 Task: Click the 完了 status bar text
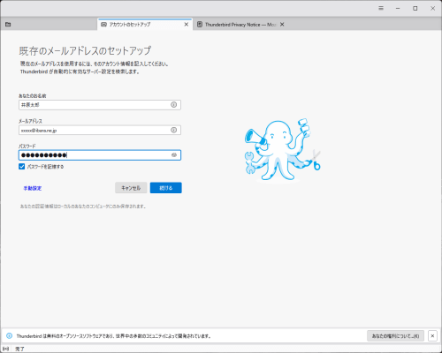click(x=19, y=349)
